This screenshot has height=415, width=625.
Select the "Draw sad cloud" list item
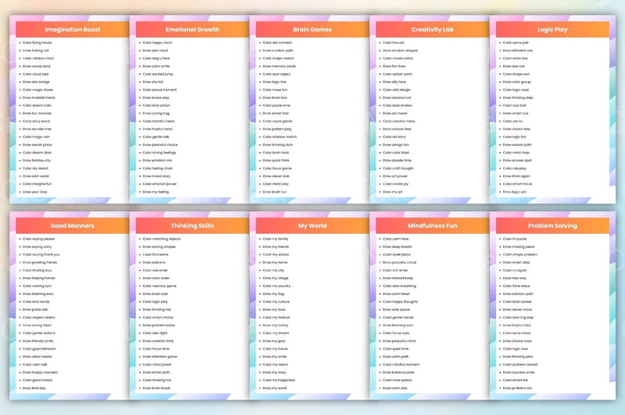tap(155, 51)
